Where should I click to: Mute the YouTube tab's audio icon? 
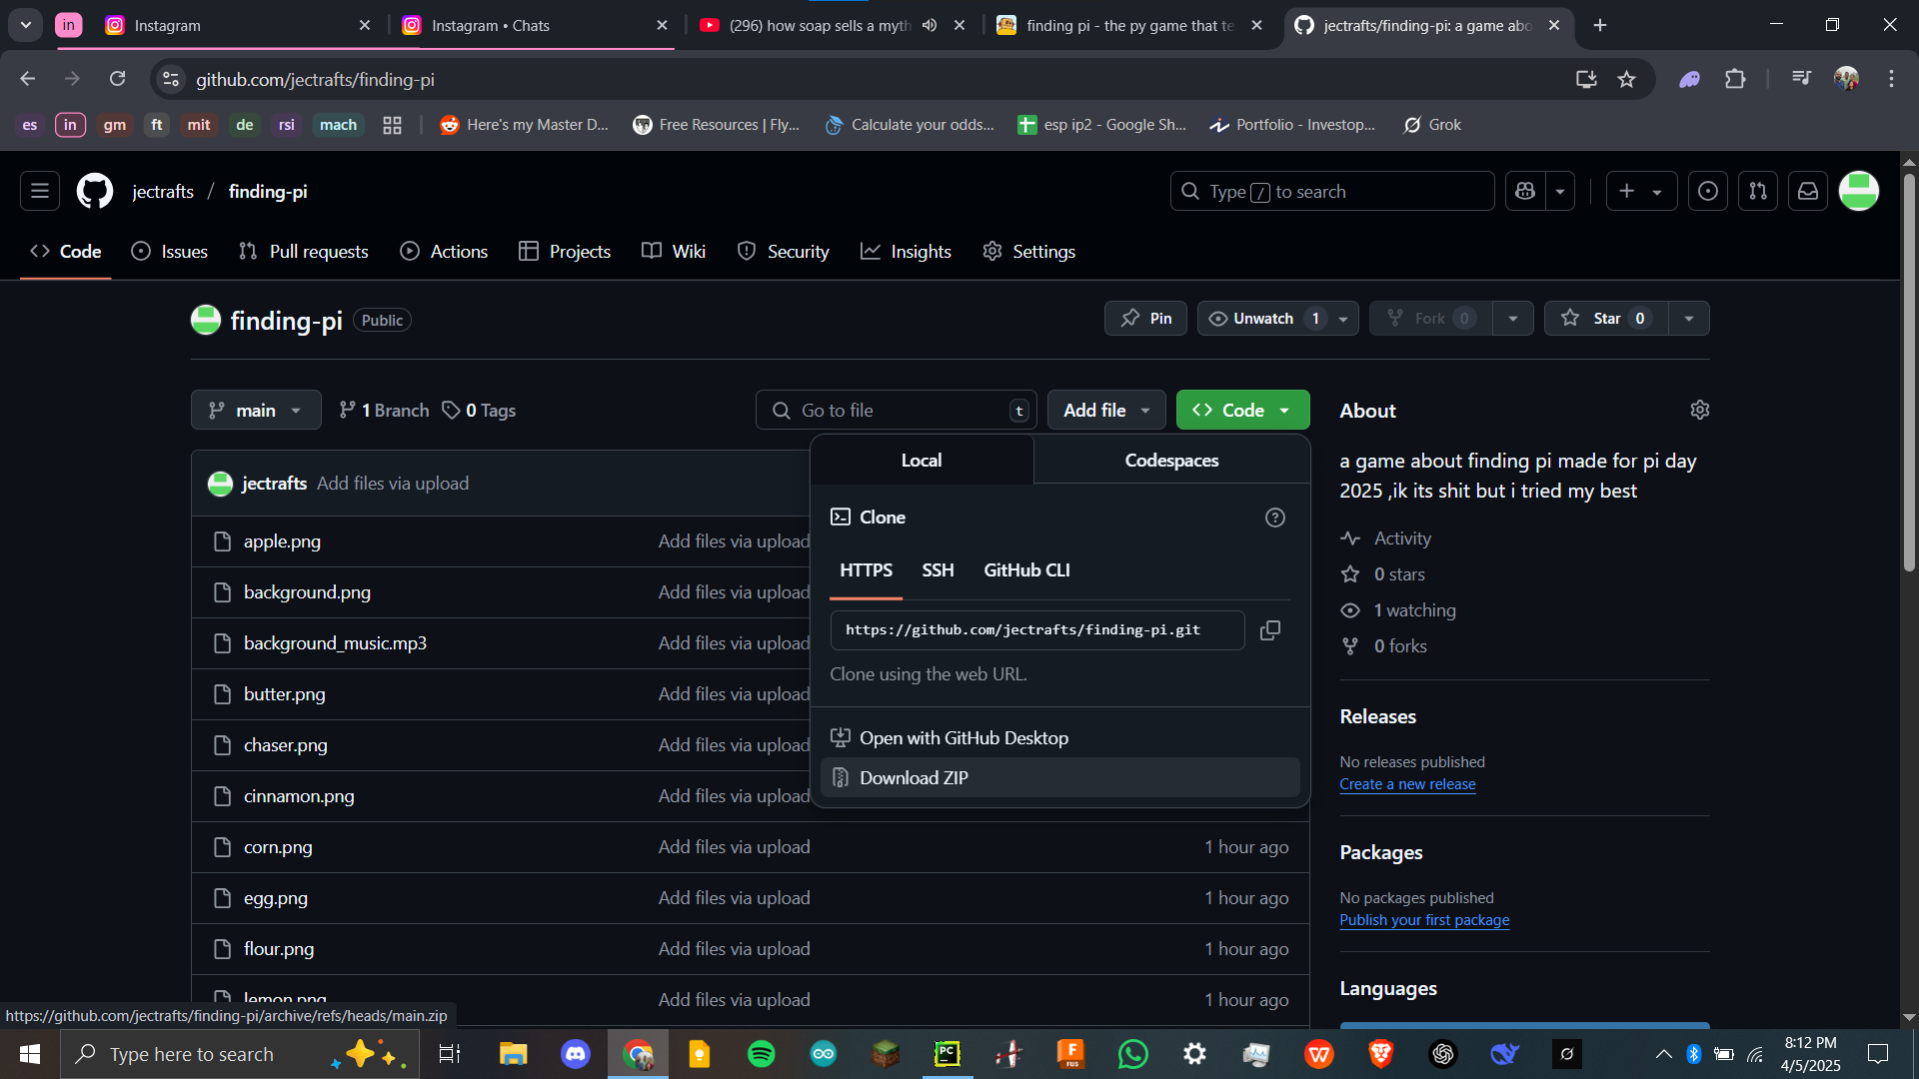click(930, 25)
